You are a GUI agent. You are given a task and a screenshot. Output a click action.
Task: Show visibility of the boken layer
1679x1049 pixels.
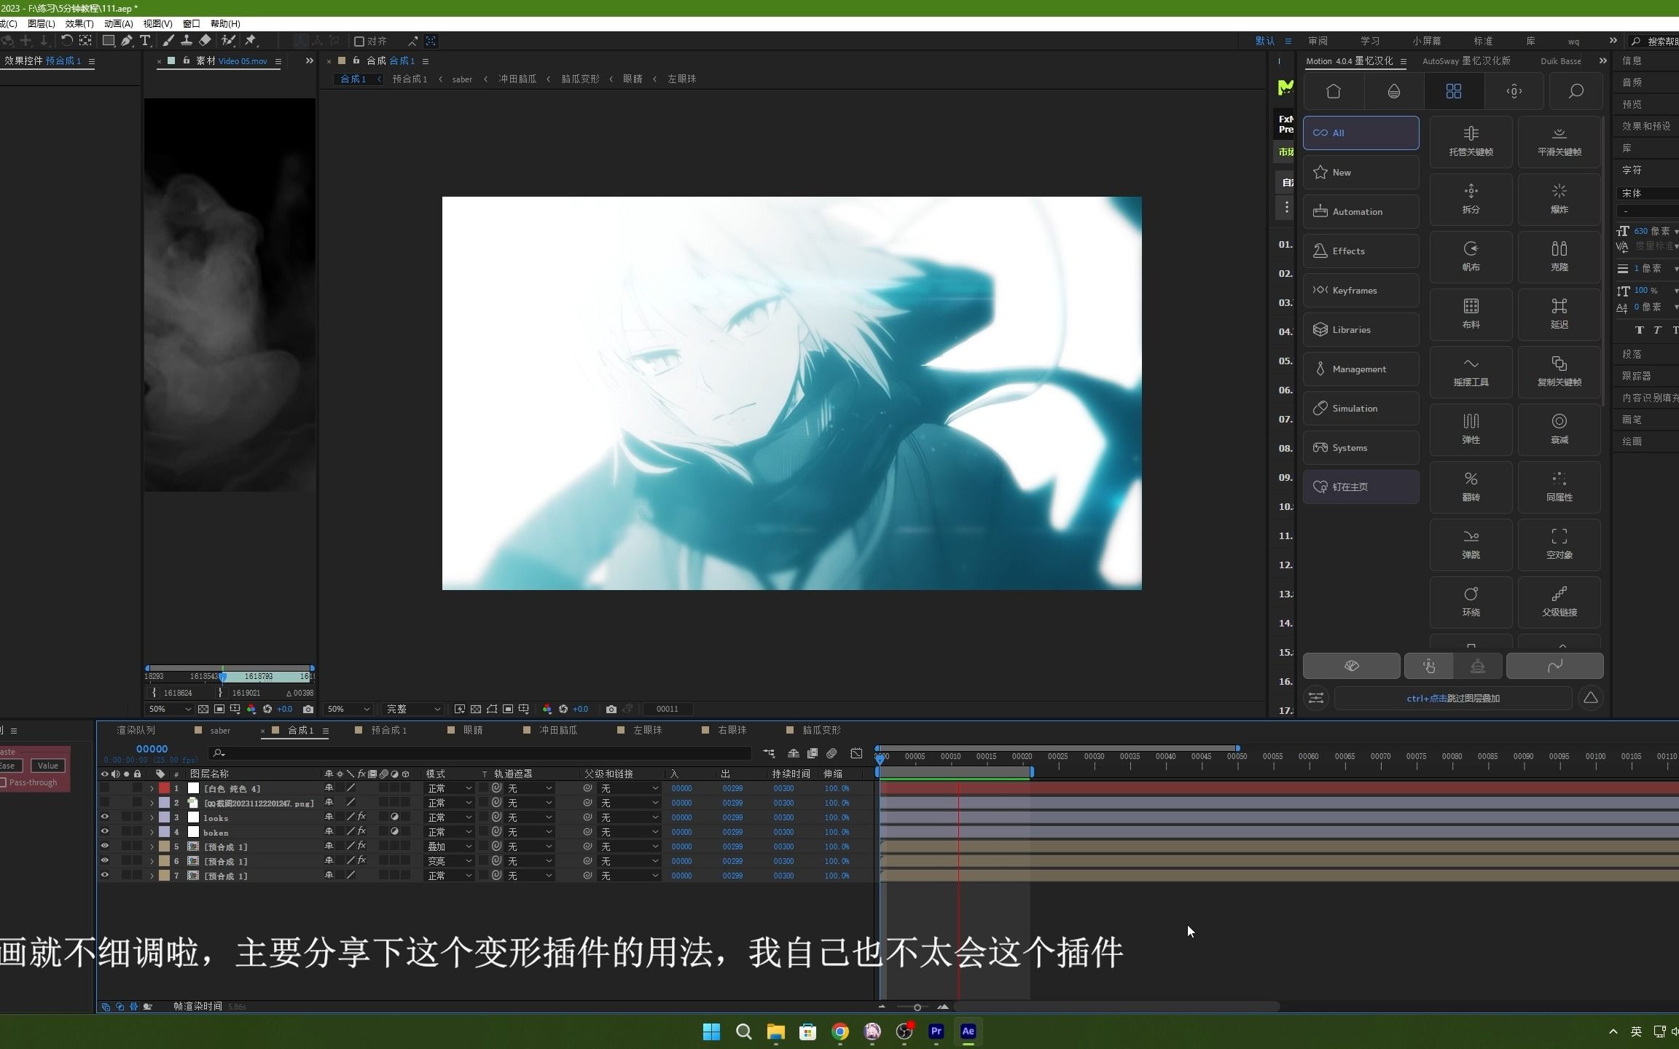click(x=105, y=831)
